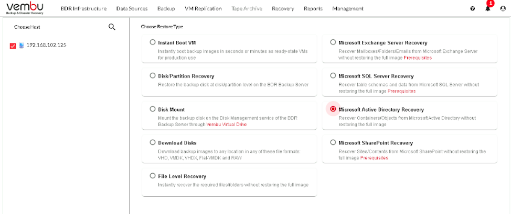511x214 pixels.
Task: Select Microsoft Exchange Server Recovery radio button
Action: point(333,42)
